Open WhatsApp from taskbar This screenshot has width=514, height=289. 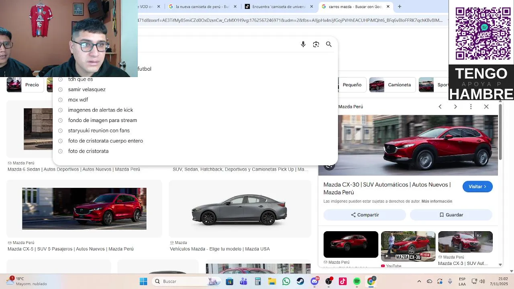[286, 281]
